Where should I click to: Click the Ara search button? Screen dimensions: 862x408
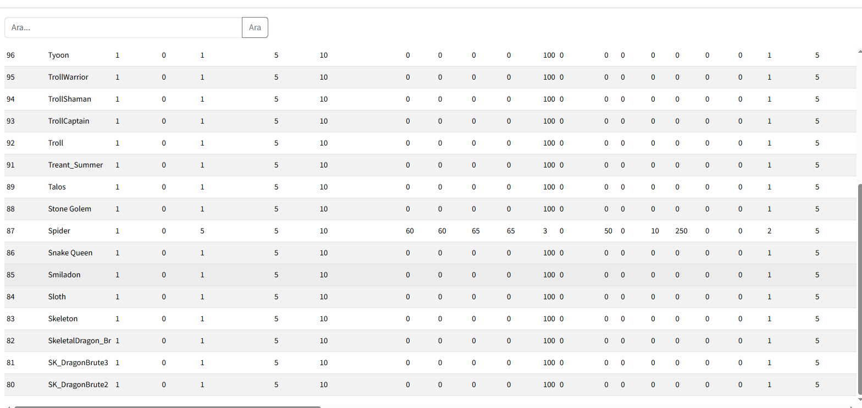(x=255, y=27)
